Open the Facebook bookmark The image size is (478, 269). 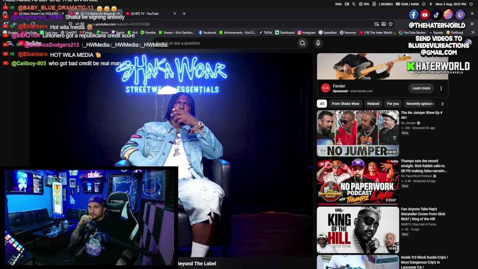click(207, 33)
